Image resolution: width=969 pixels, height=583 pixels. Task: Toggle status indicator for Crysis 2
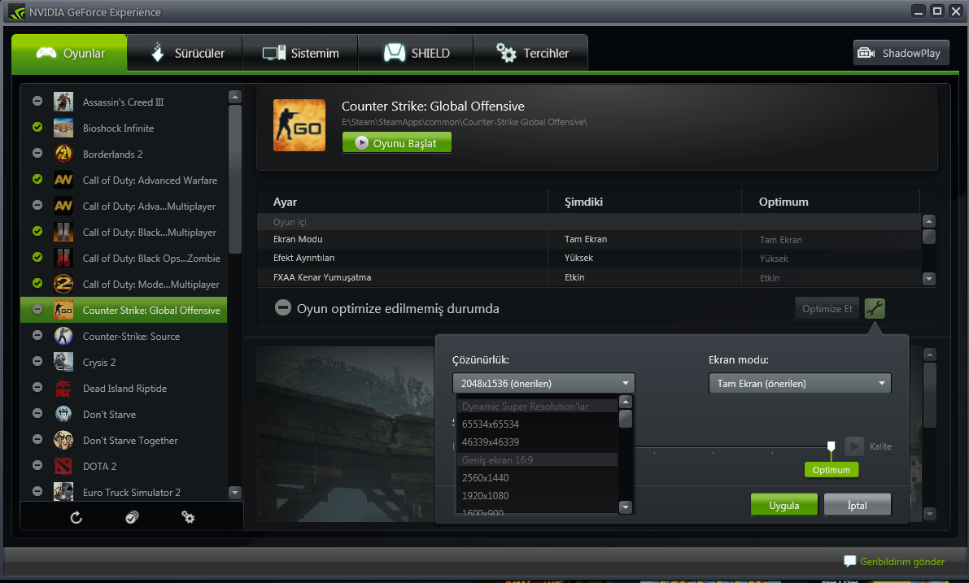[37, 361]
